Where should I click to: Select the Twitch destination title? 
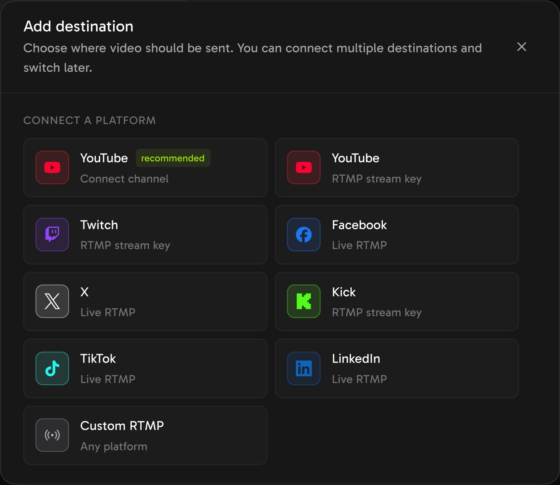99,225
